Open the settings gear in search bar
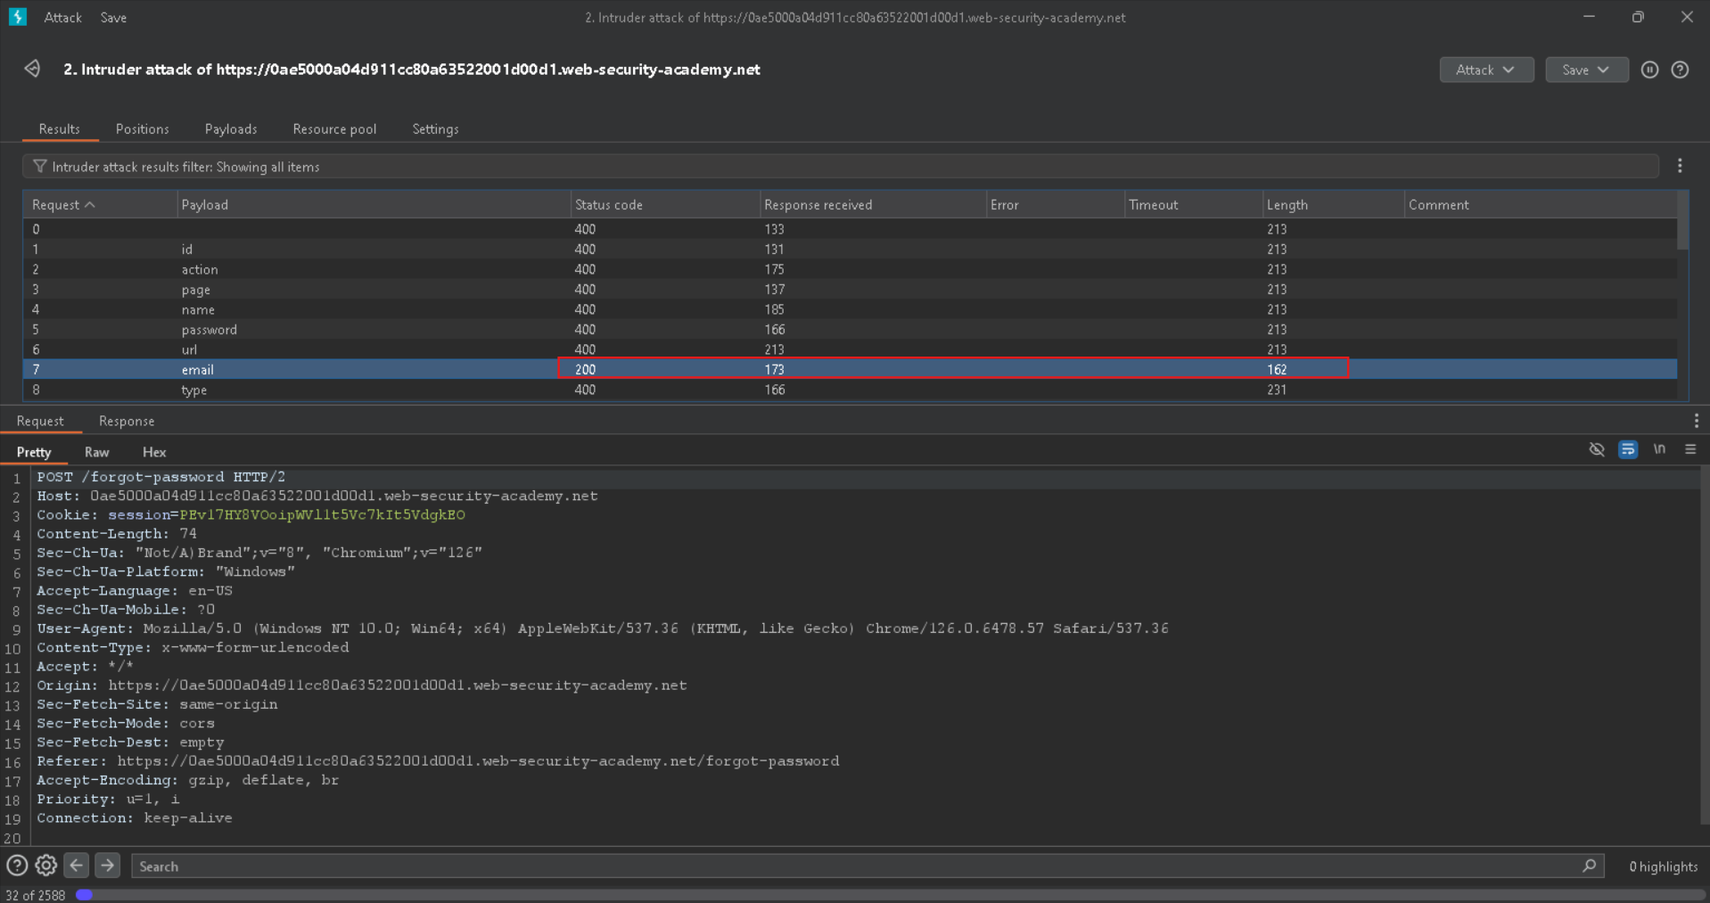Image resolution: width=1710 pixels, height=903 pixels. click(x=46, y=866)
